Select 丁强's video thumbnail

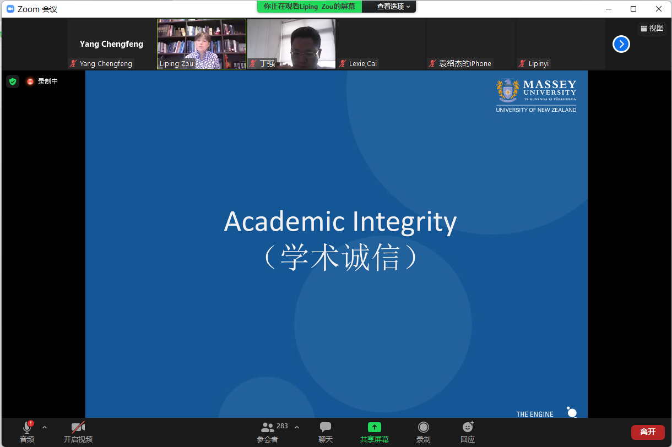[x=291, y=43]
